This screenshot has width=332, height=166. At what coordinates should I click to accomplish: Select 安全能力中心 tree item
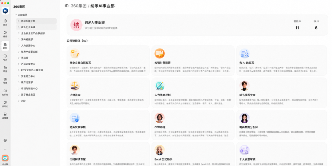pos(36,76)
